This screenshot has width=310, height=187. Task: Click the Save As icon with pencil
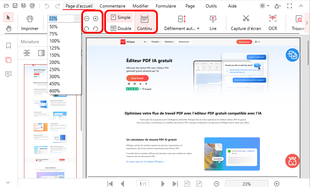[x=24, y=6]
